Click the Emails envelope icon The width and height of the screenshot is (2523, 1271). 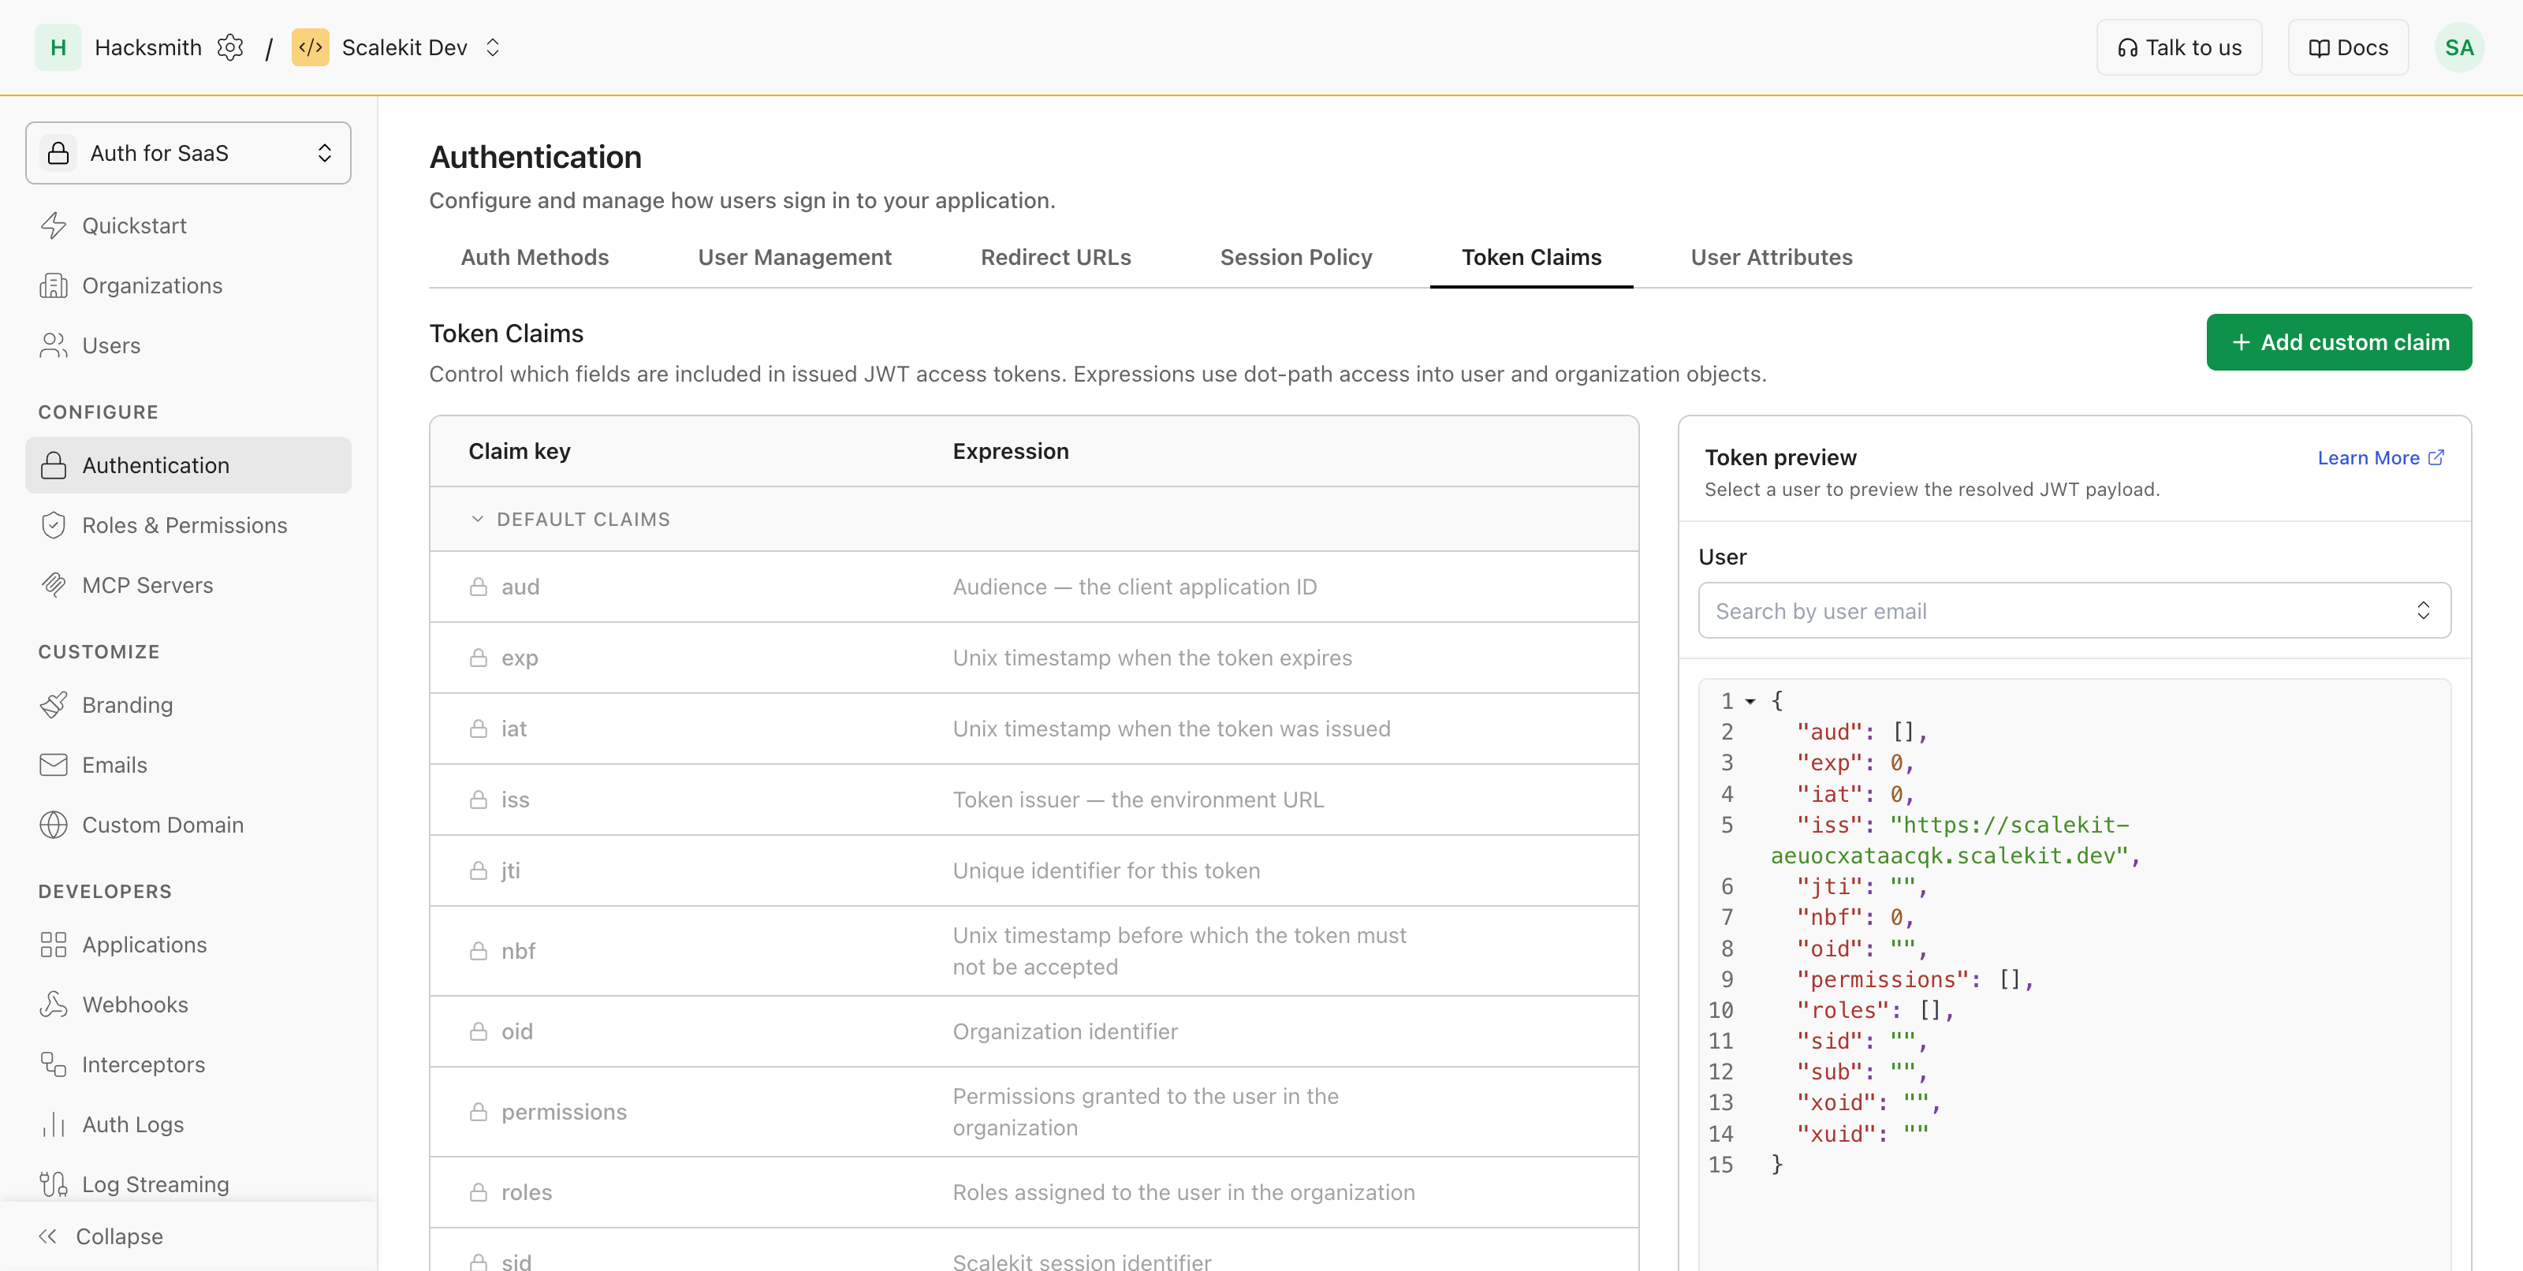coord(53,765)
